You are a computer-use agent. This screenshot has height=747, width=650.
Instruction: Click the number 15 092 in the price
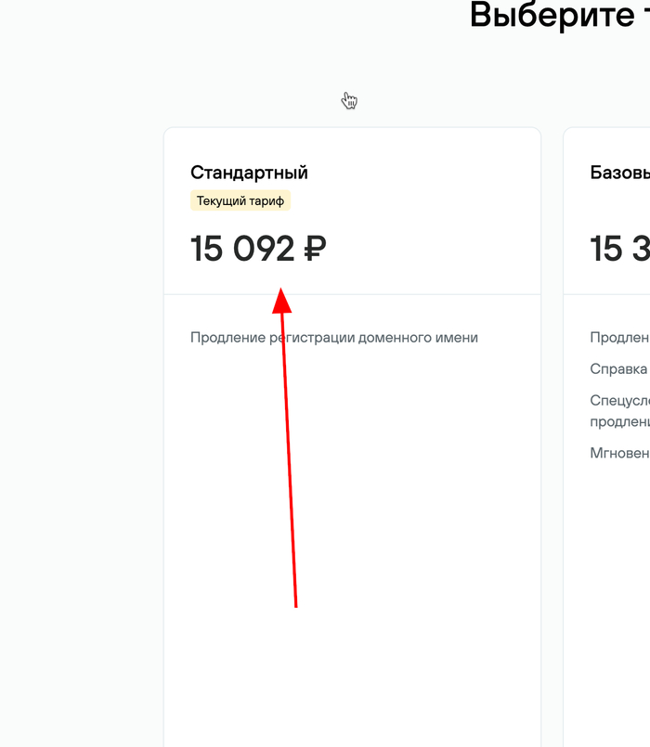(242, 249)
